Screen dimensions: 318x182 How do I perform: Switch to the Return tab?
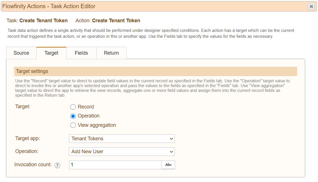(111, 53)
